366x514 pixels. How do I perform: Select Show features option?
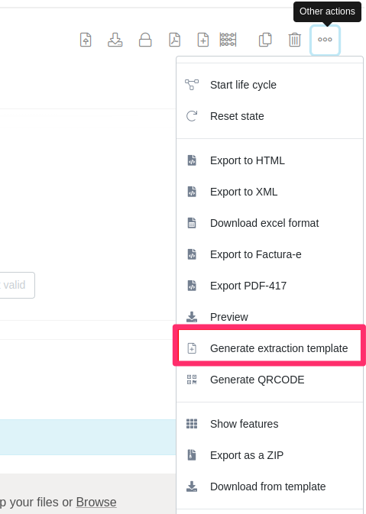pyautogui.click(x=270, y=424)
